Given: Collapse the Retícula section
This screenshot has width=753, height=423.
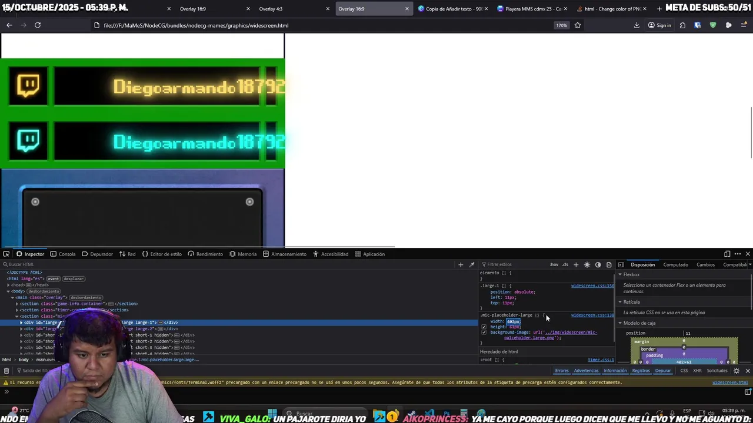Looking at the screenshot, I should [x=619, y=301].
